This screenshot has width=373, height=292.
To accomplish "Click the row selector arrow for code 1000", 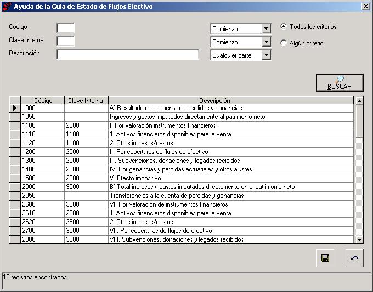I will point(15,108).
